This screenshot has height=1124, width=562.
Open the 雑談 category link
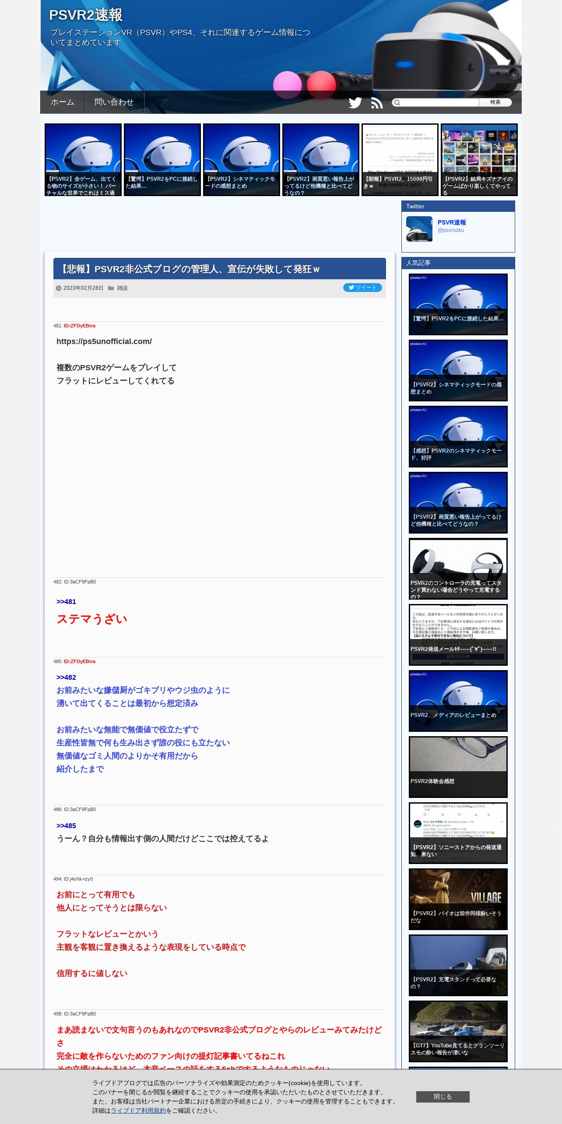(123, 288)
